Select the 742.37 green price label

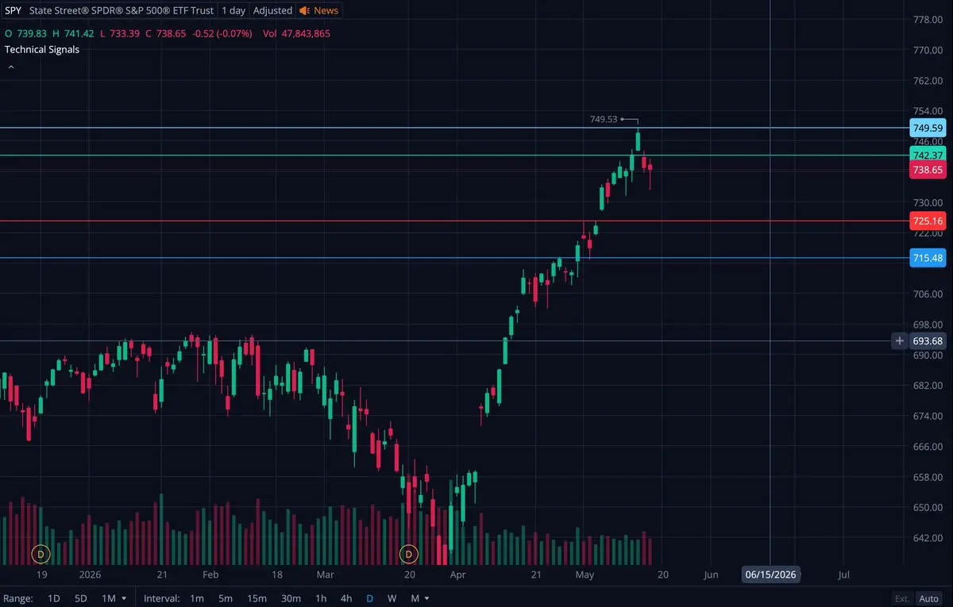pyautogui.click(x=928, y=156)
